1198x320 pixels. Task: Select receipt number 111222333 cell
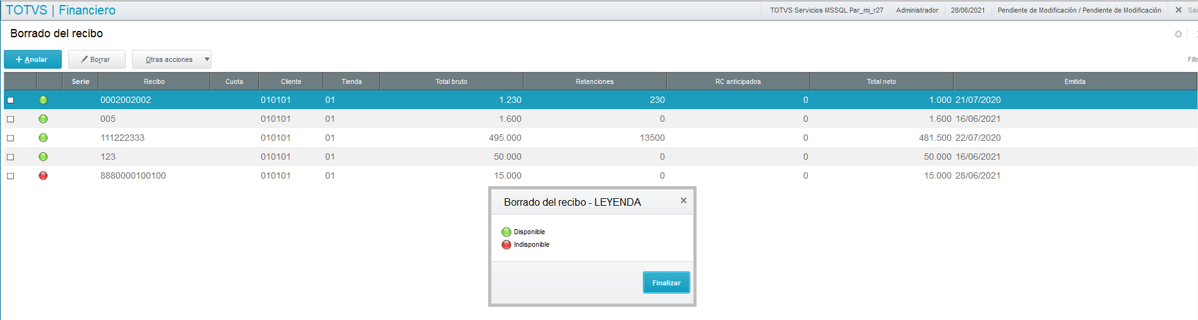point(123,138)
